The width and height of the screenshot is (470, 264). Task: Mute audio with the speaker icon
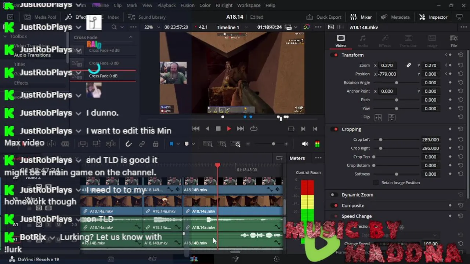[305, 144]
